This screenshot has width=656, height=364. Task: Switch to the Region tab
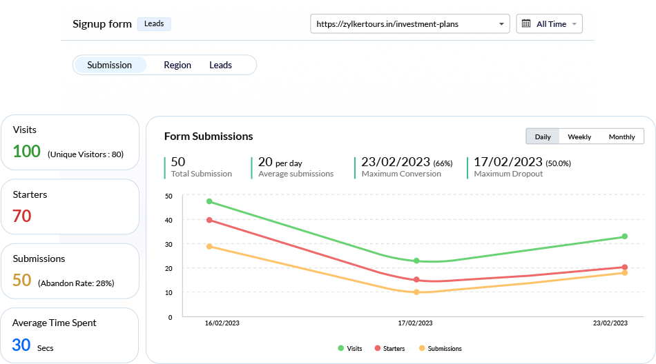(x=177, y=65)
